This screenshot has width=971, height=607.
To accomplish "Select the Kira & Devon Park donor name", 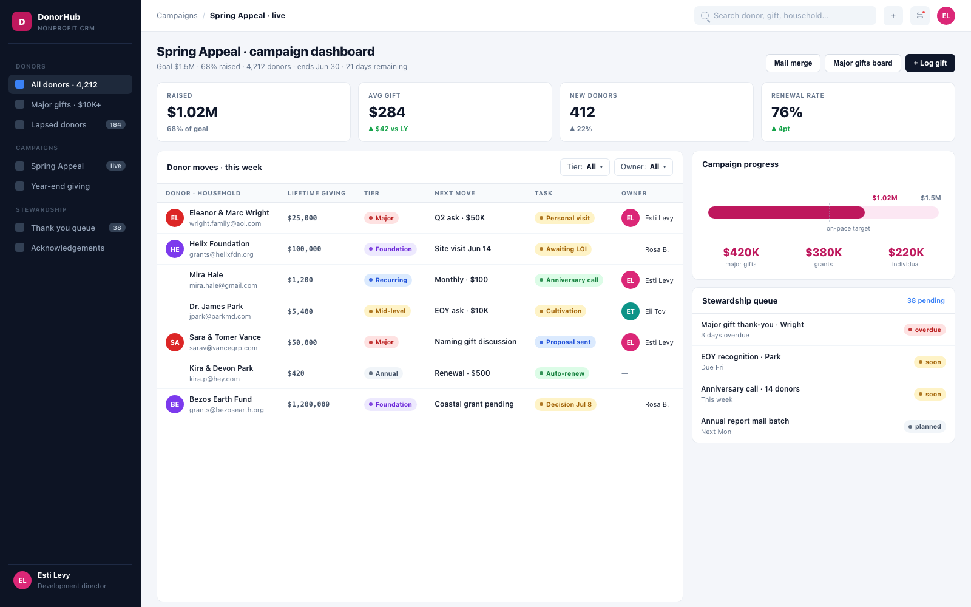I will pyautogui.click(x=222, y=368).
